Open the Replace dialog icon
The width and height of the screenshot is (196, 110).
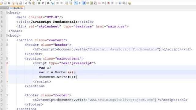point(52,3)
